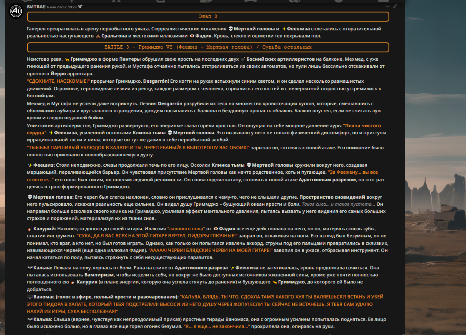Viewport: 466px width, 335px height.
Task: Click the bold word "Вампиризм"
Action: coord(99,275)
